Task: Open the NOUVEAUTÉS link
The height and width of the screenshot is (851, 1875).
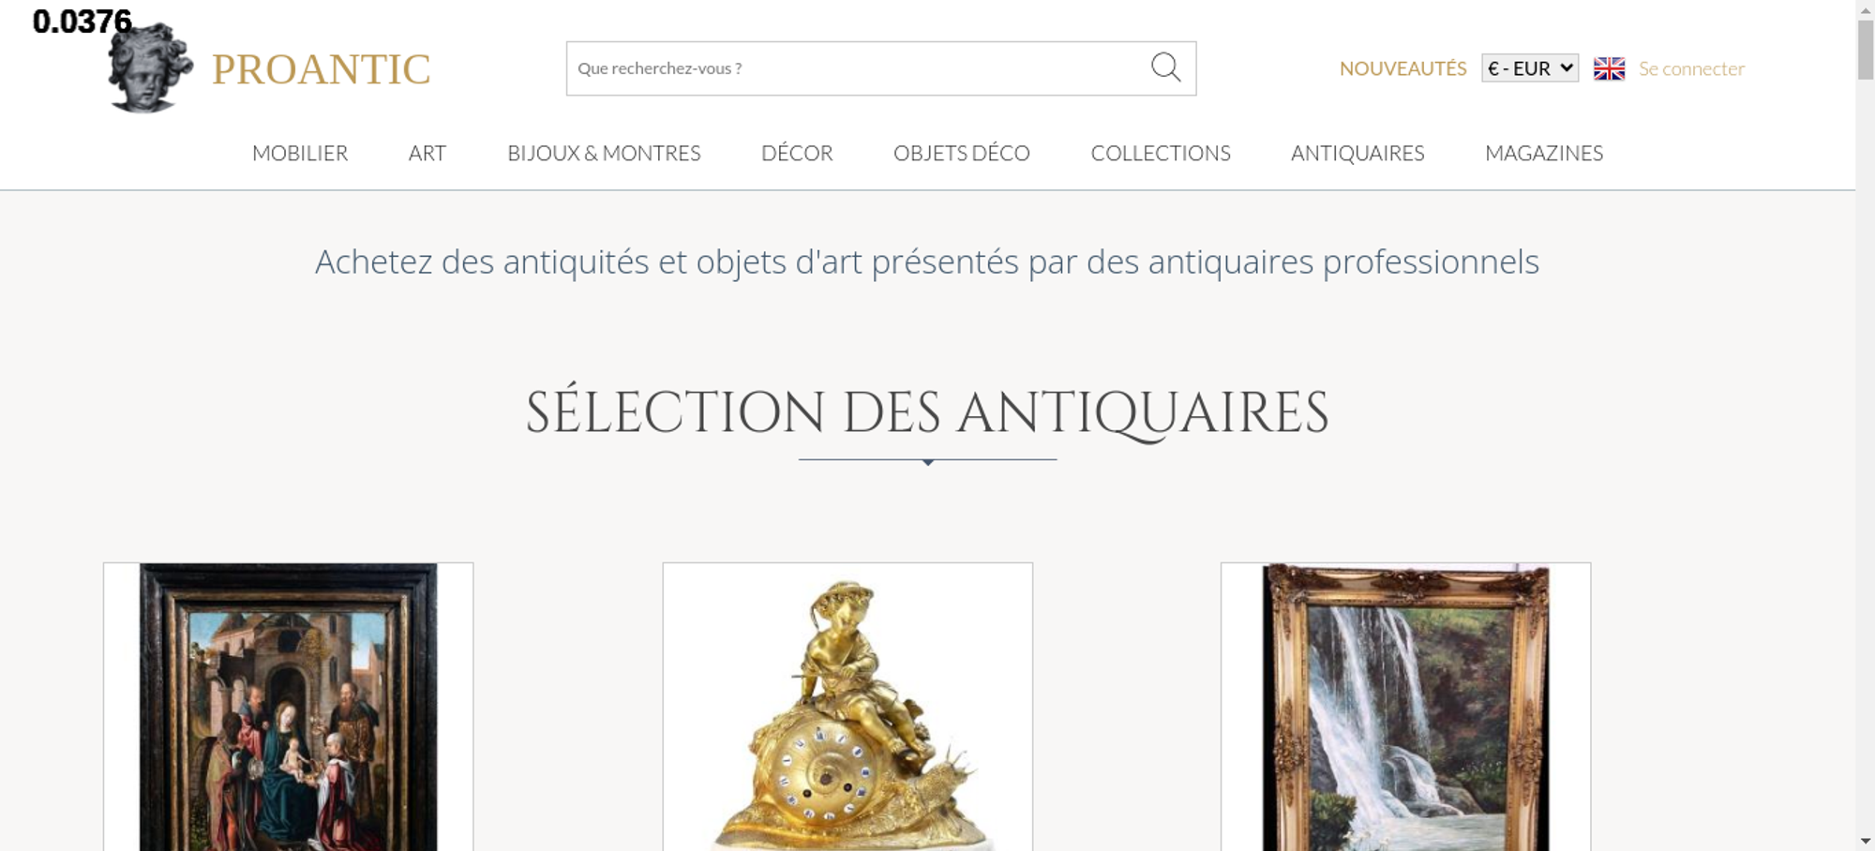Action: click(1402, 68)
